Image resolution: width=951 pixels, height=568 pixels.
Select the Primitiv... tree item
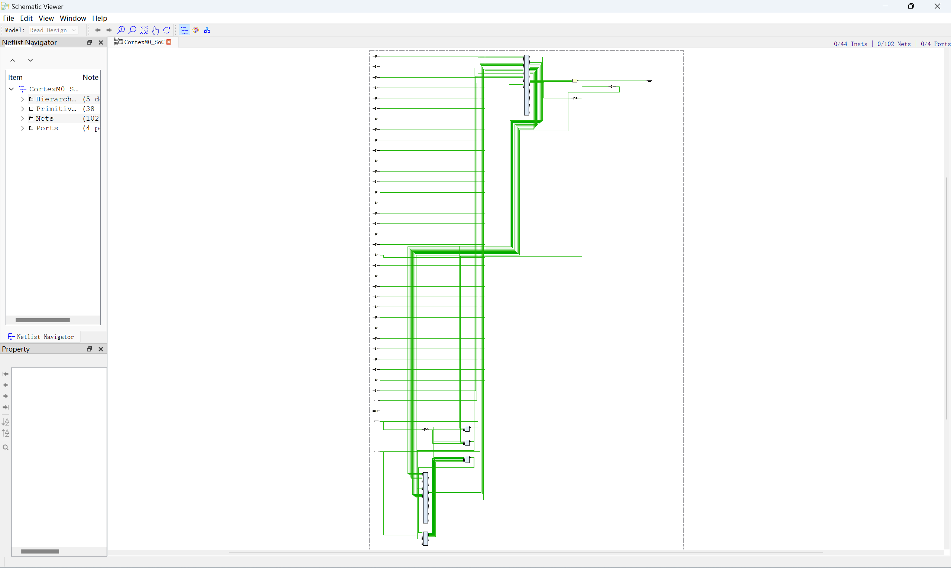point(56,109)
